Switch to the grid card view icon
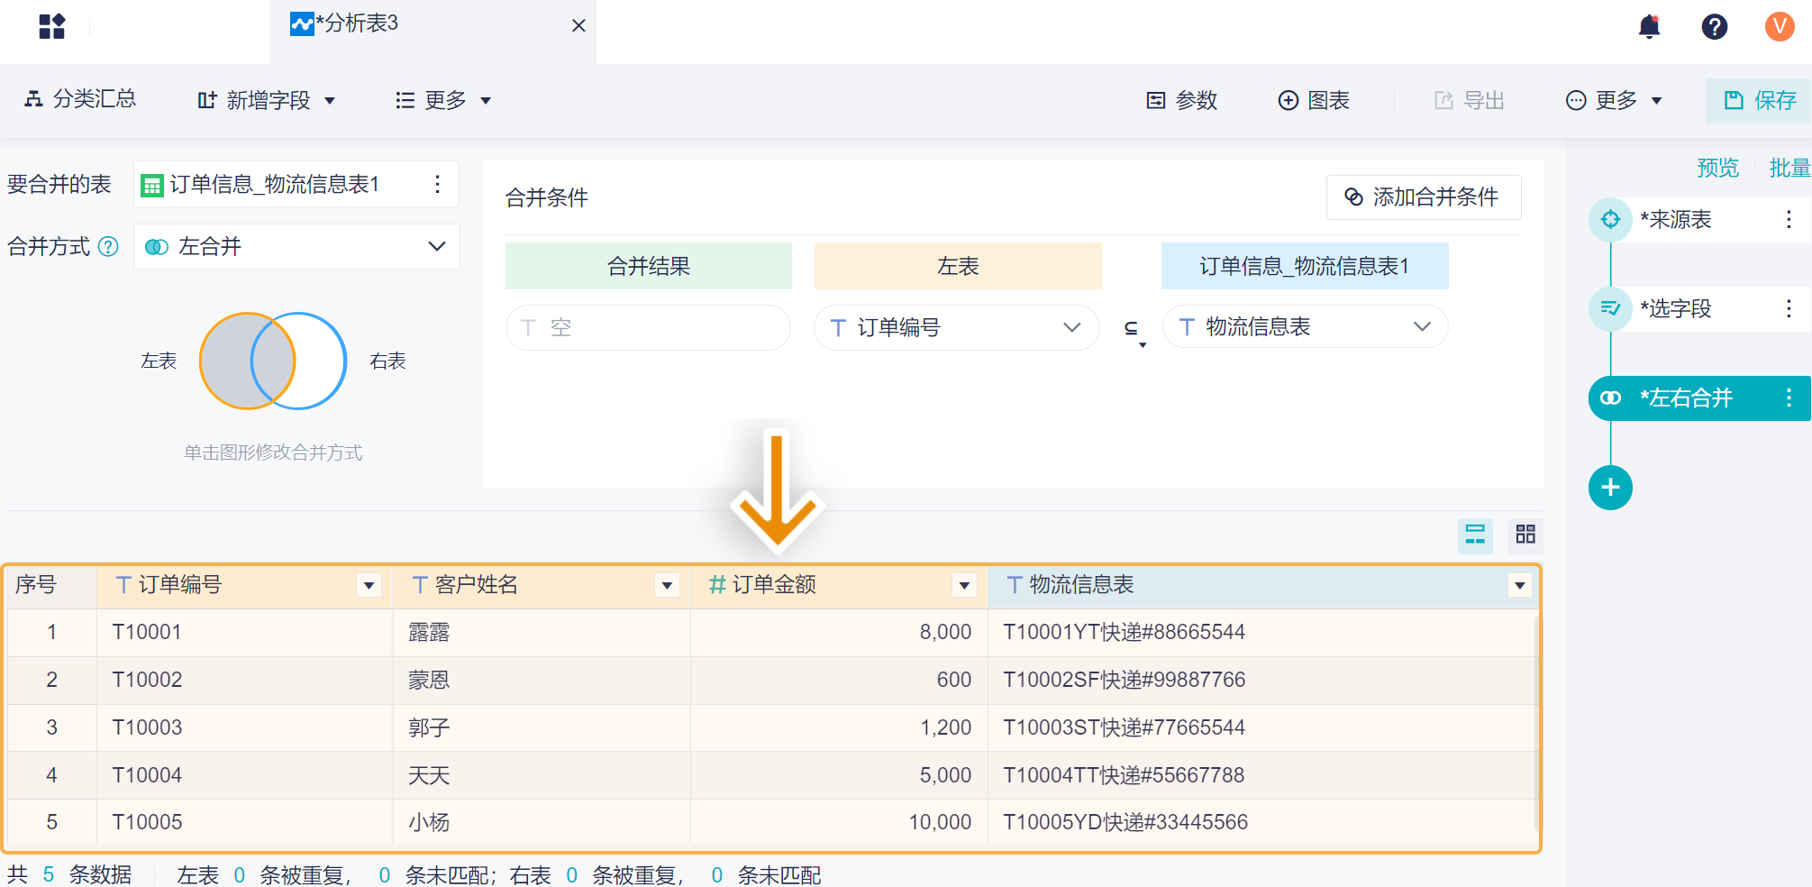 (x=1525, y=535)
